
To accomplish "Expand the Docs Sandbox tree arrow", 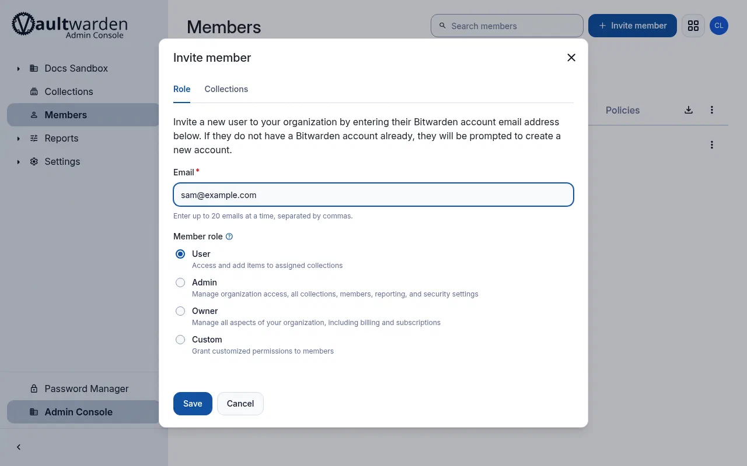I will pyautogui.click(x=18, y=69).
